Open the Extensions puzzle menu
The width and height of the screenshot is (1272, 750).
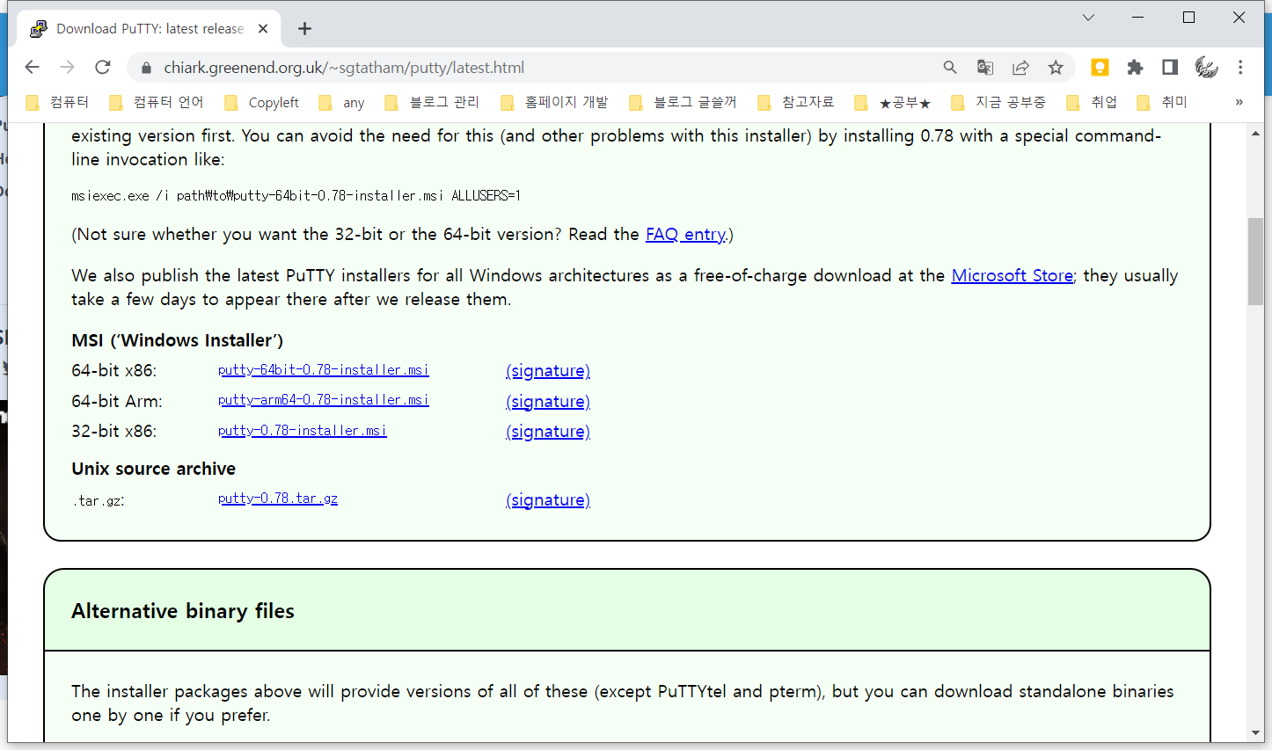1135,68
